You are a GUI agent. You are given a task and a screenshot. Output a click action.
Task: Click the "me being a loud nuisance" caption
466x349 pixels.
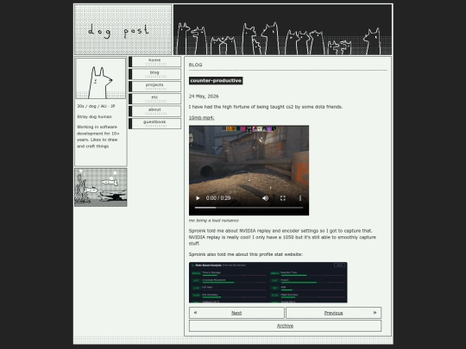click(x=214, y=221)
